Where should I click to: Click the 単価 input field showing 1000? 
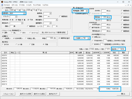click(x=50, y=38)
